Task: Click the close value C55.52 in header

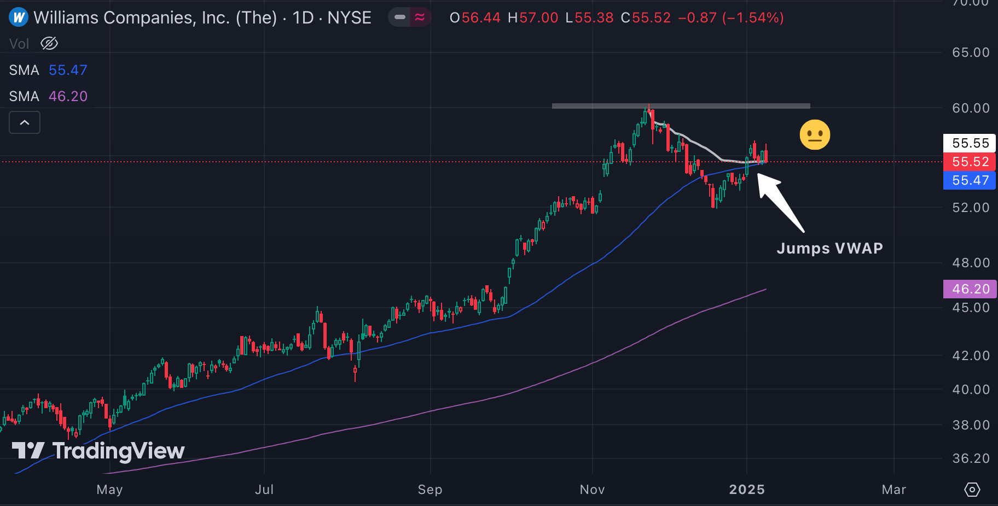Action: [x=646, y=17]
